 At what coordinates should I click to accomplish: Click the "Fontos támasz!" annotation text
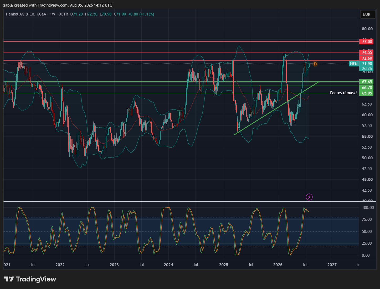343,93
